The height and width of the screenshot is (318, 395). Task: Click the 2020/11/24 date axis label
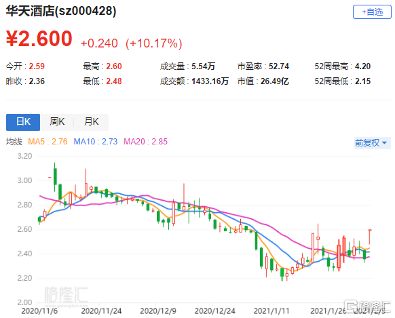(x=101, y=311)
